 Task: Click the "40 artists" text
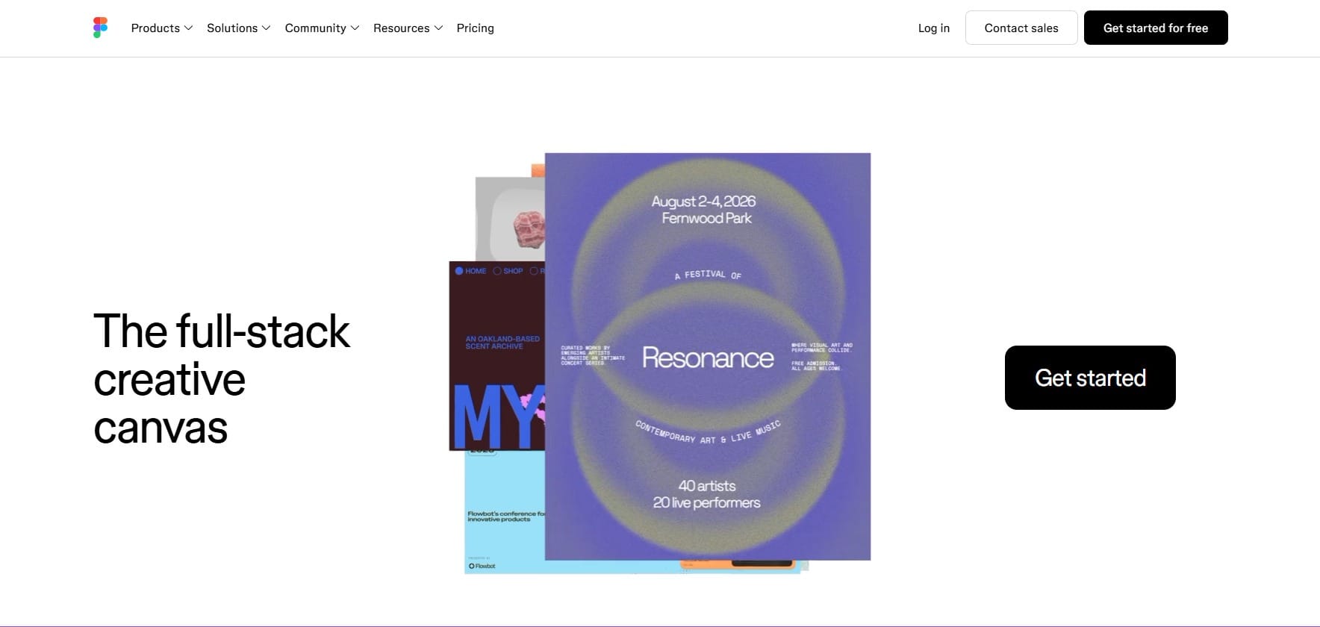pos(707,486)
